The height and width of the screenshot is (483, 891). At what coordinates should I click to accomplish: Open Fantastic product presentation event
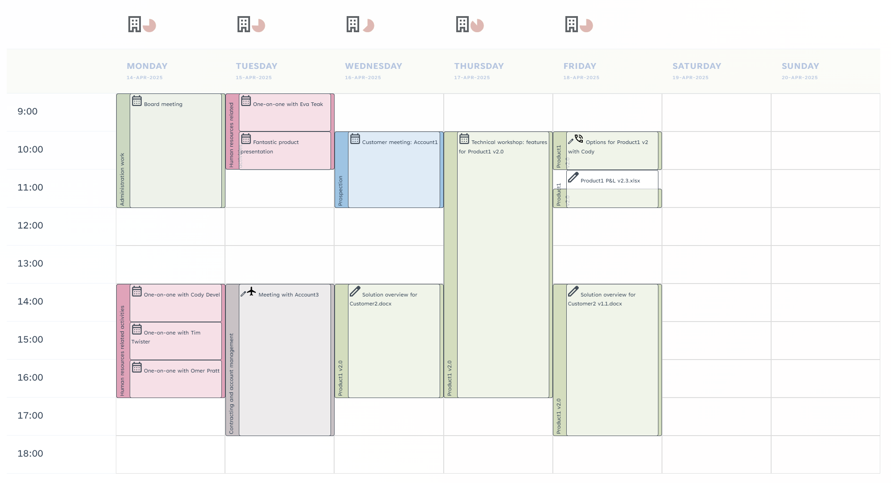[285, 150]
